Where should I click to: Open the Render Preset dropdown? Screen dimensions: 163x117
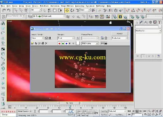coord(90,38)
